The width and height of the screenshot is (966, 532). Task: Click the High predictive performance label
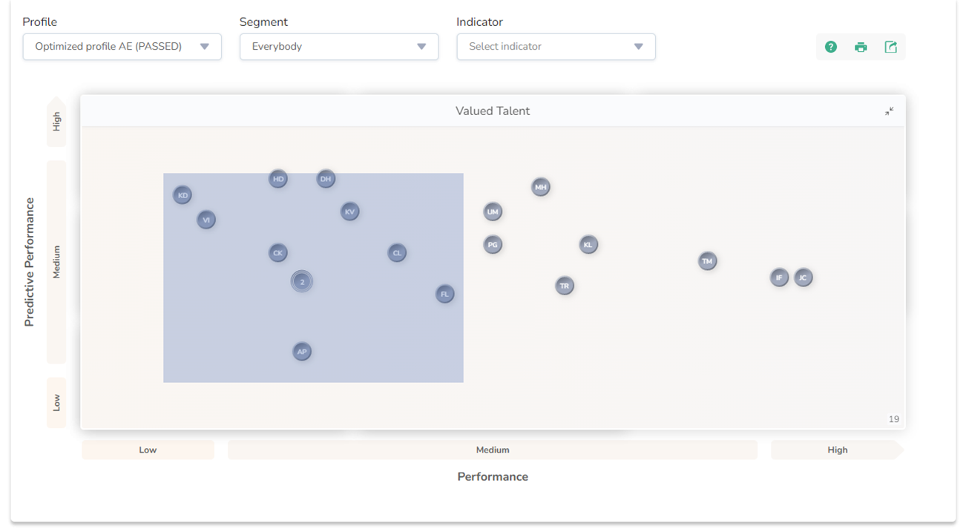coord(56,122)
